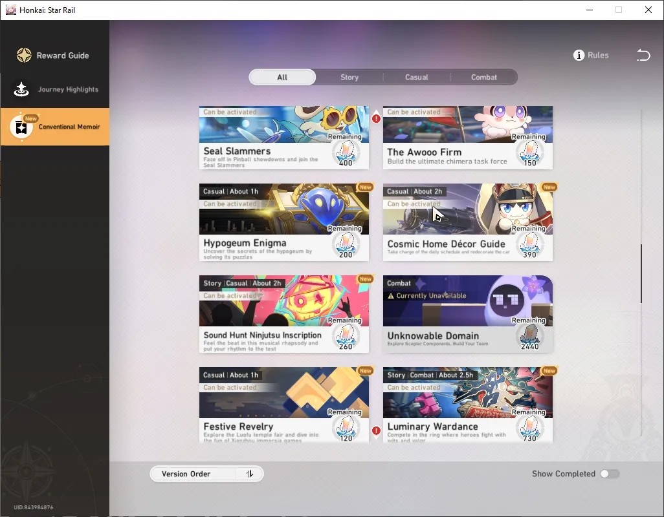664x517 pixels.
Task: Open The Awooo Firm event card
Action: tap(467, 138)
